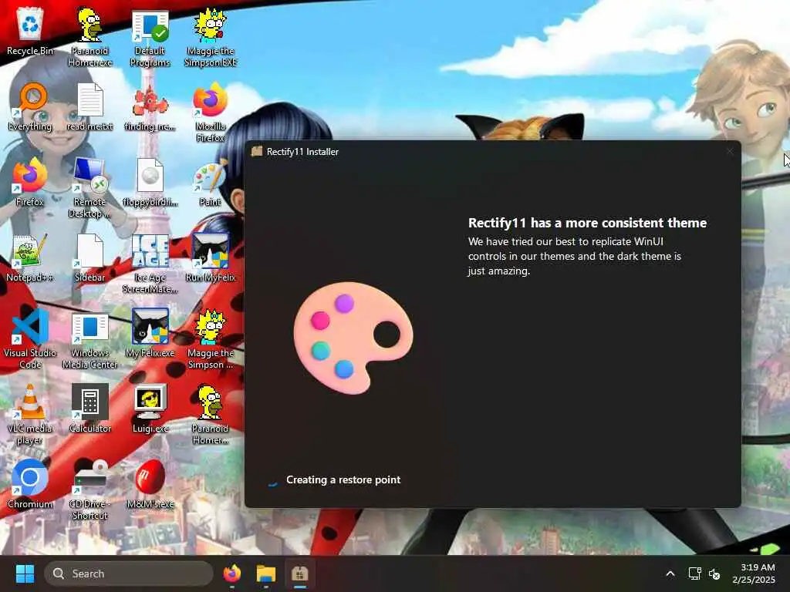Screen dimensions: 790x592
Task: Click the Windows Start button
Action: coord(25,573)
